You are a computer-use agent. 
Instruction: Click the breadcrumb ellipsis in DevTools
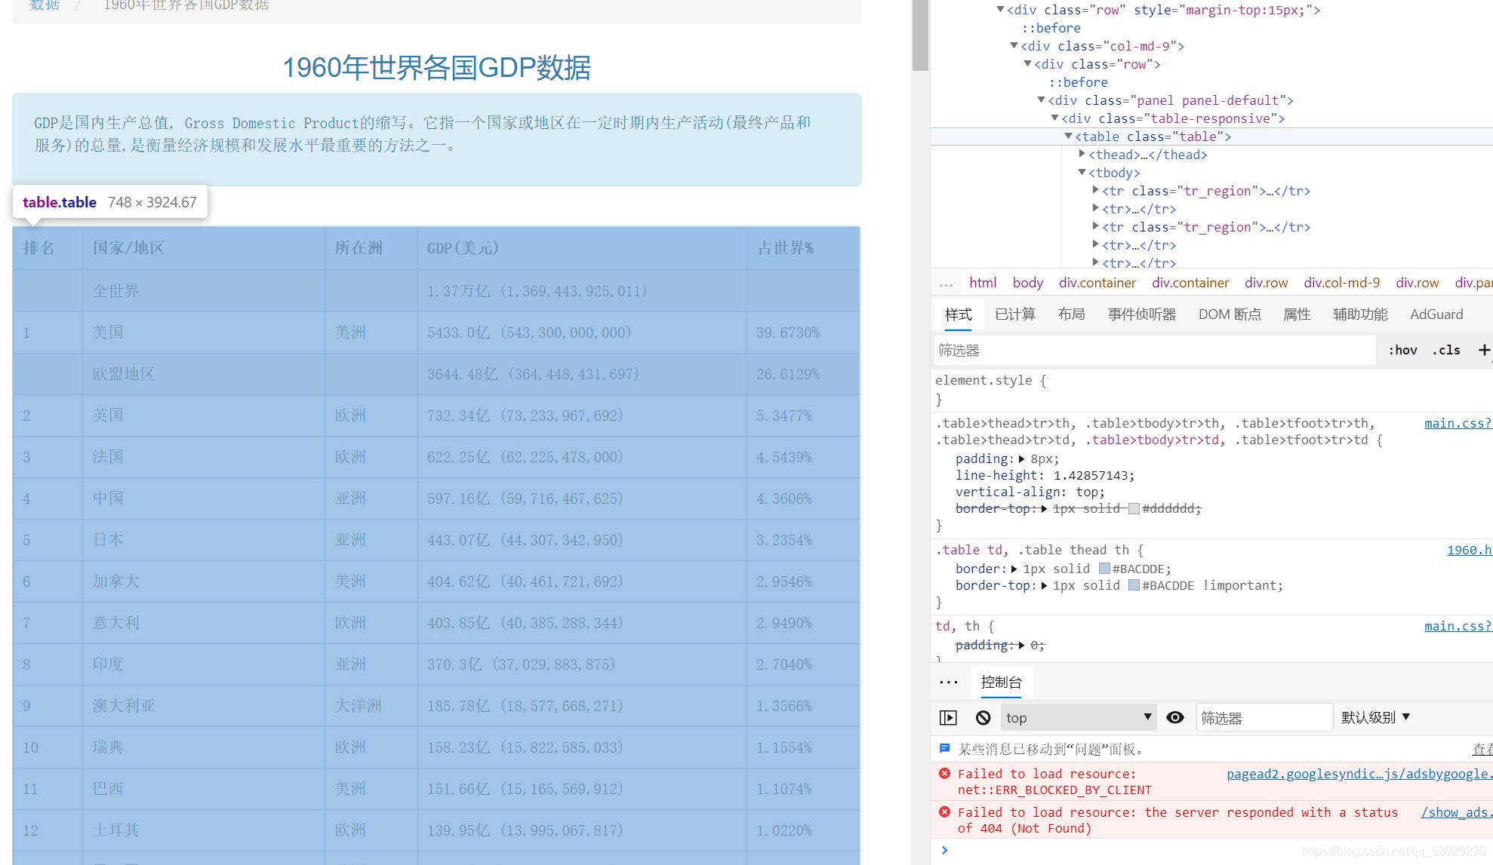pyautogui.click(x=947, y=284)
